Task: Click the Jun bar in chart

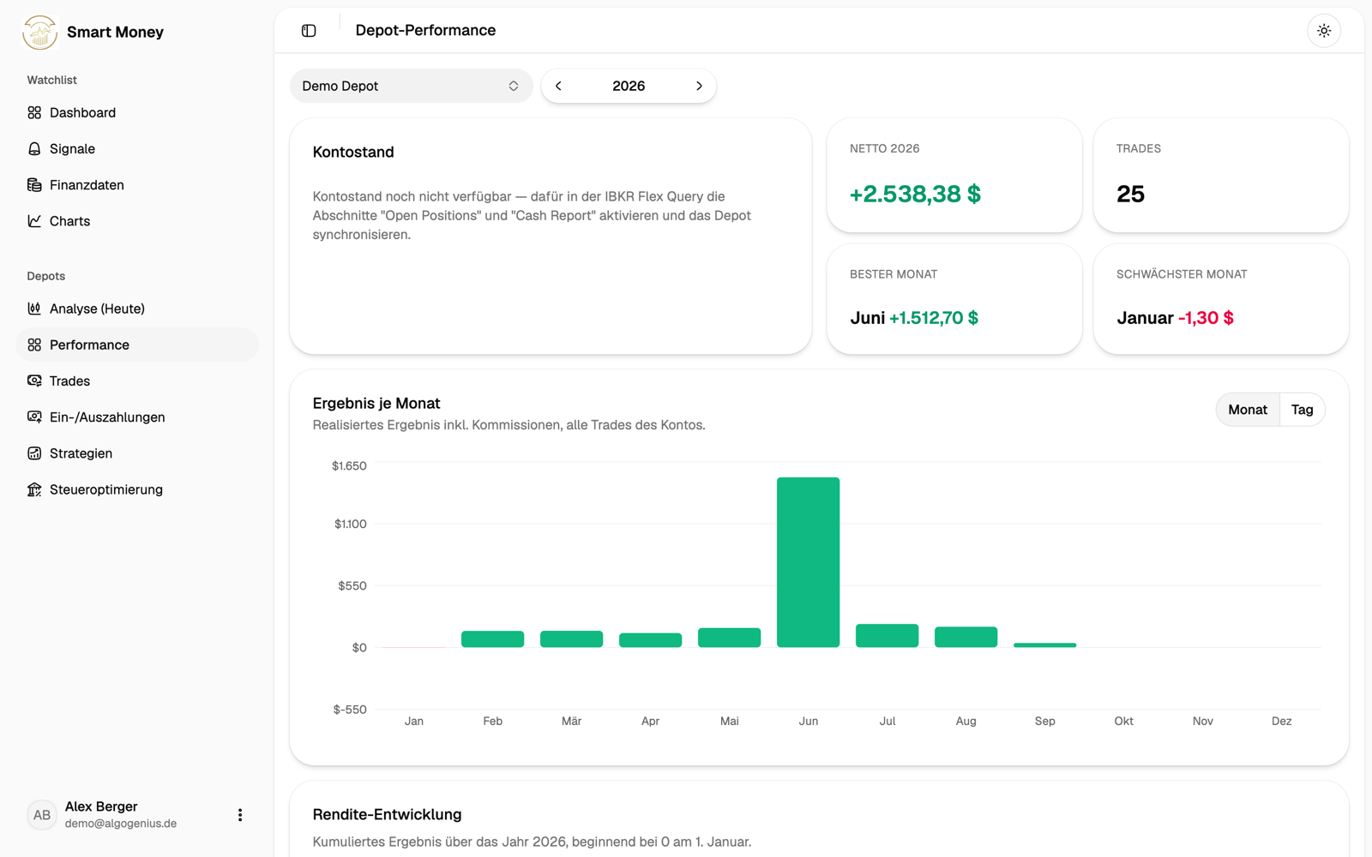Action: point(808,562)
